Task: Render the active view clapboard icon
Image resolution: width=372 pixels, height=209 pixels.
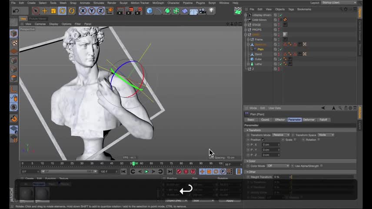Action: coord(120,11)
